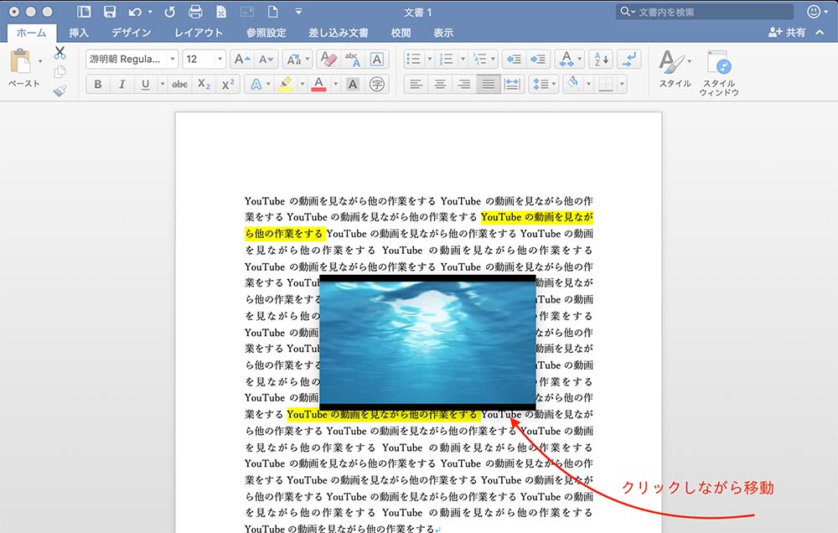
Task: Align text to the left
Action: click(416, 84)
